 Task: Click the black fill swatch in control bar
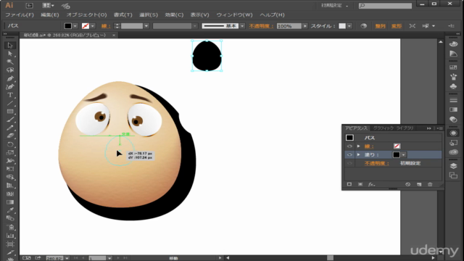(x=68, y=26)
